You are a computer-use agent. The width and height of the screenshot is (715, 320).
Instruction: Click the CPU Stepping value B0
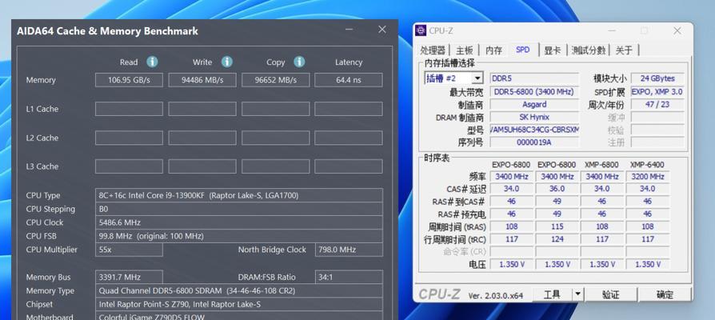[x=239, y=210]
